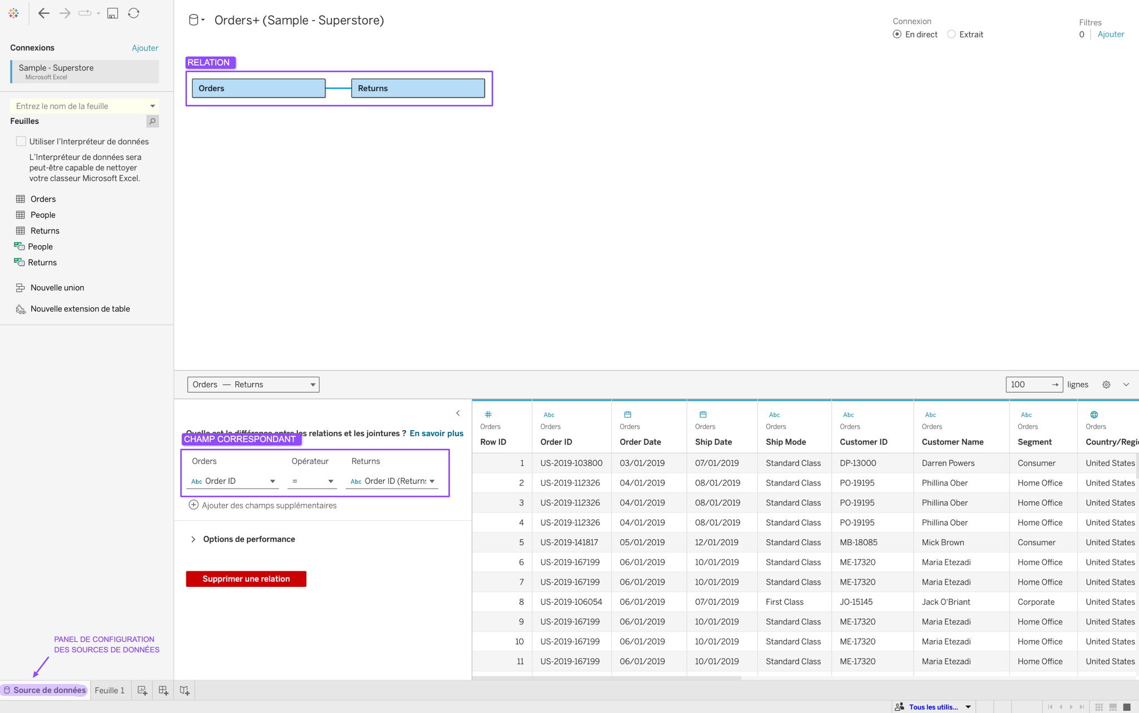Image resolution: width=1139 pixels, height=713 pixels.
Task: Click the data source title Orders+ (Sample - Superstore)
Action: point(299,21)
